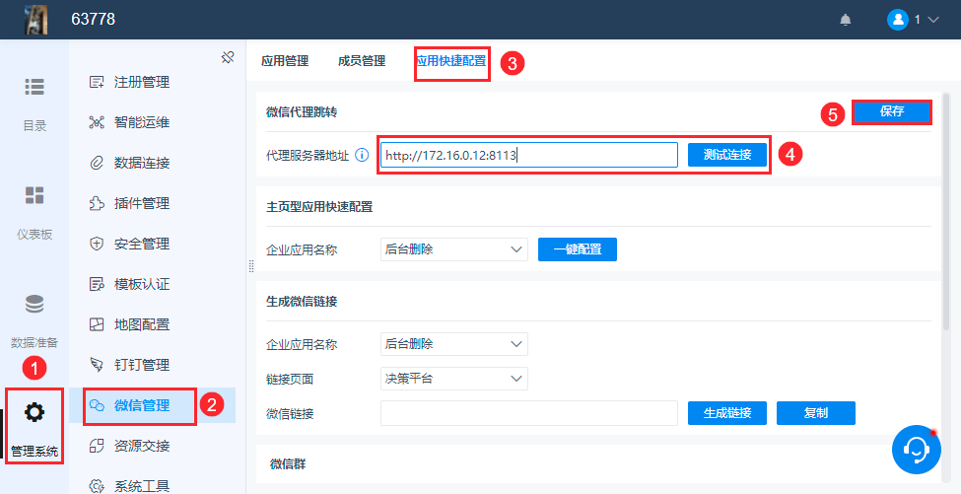Click the 钉钉管理 icon
The image size is (961, 494).
(97, 365)
